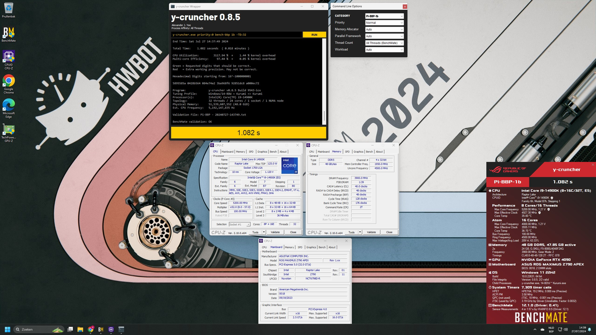The height and width of the screenshot is (335, 596).
Task: Click the y-cruncher output vertical scrollbar
Action: coord(324,81)
